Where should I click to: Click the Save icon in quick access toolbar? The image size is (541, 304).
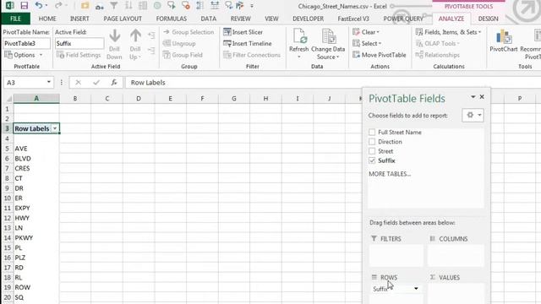(x=25, y=6)
